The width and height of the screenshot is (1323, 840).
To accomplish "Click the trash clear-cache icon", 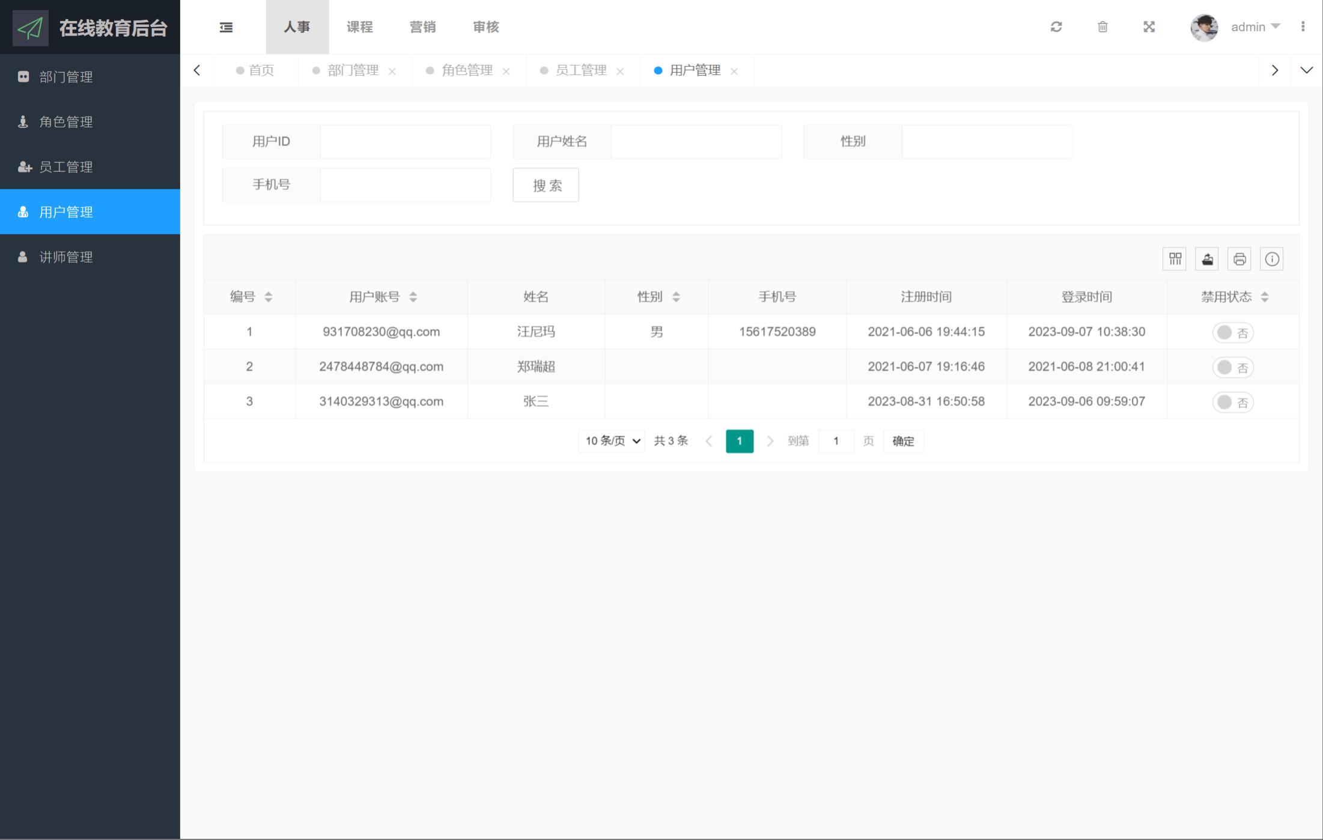I will click(x=1102, y=27).
